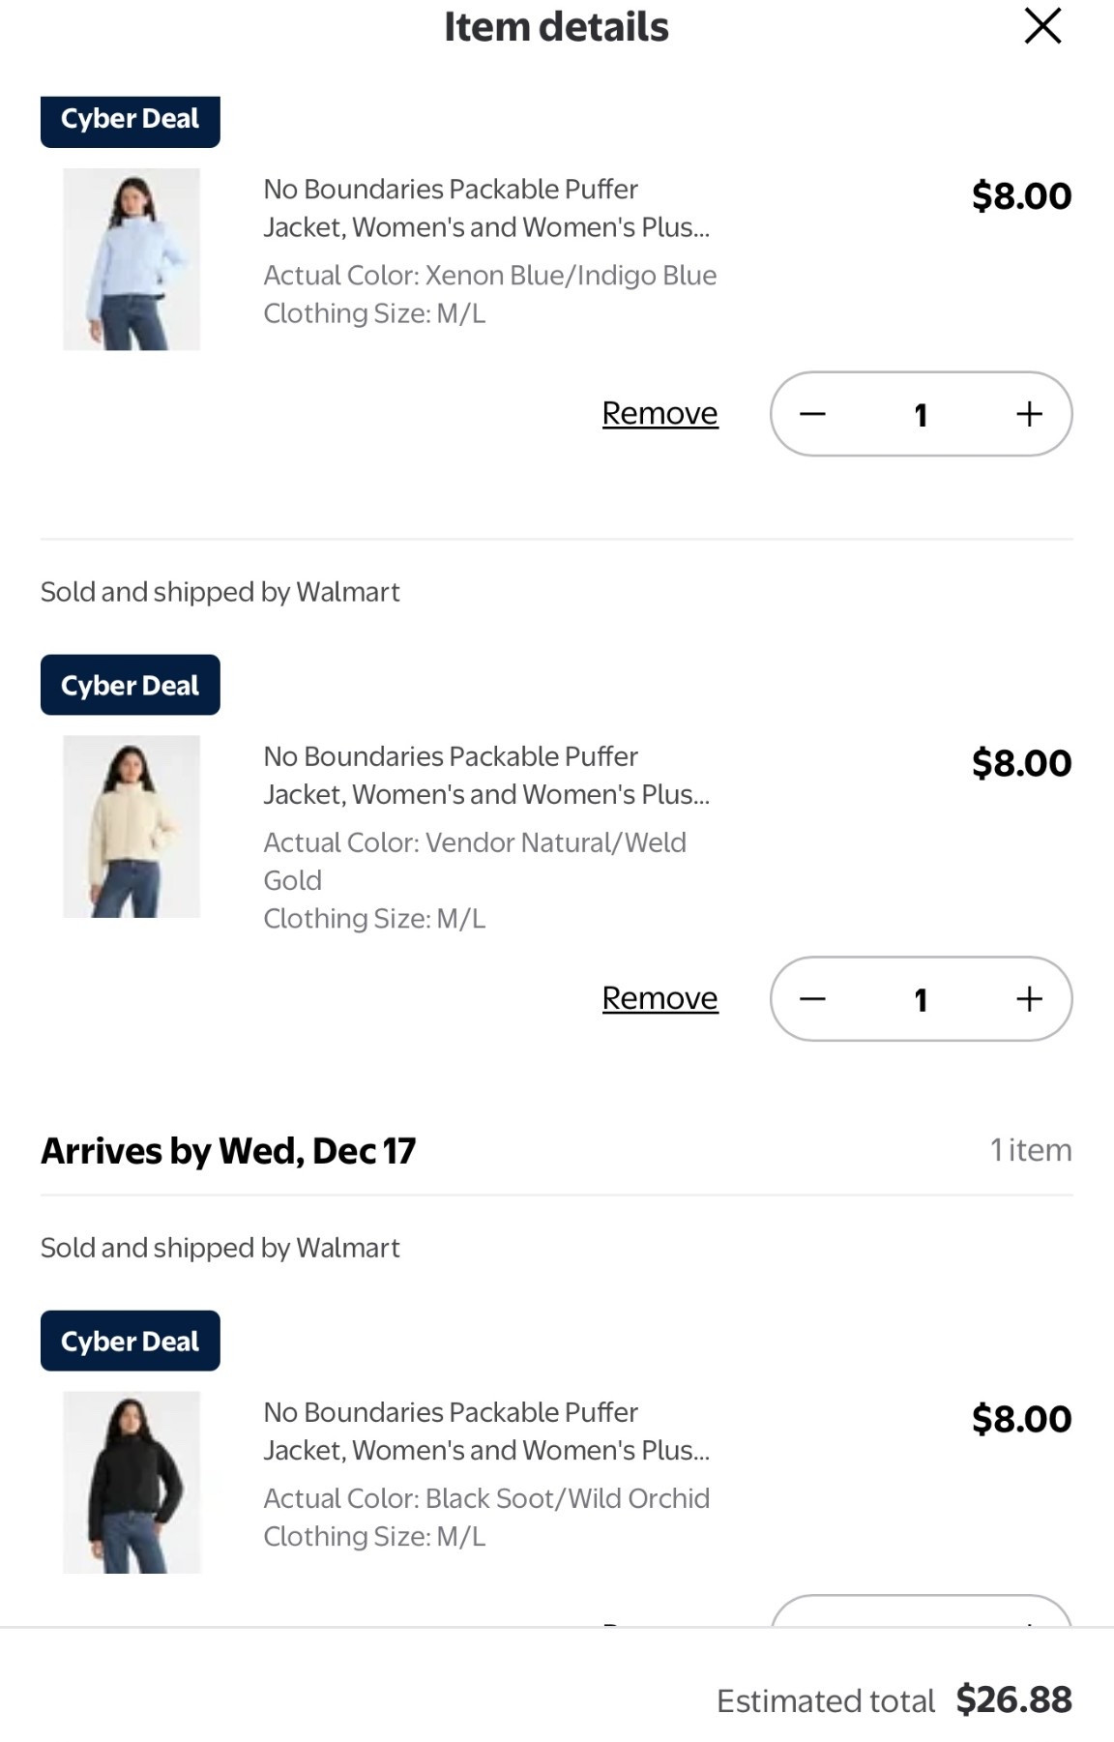Decrease quantity of Xenon Blue jacket
1114x1742 pixels.
pyautogui.click(x=812, y=414)
